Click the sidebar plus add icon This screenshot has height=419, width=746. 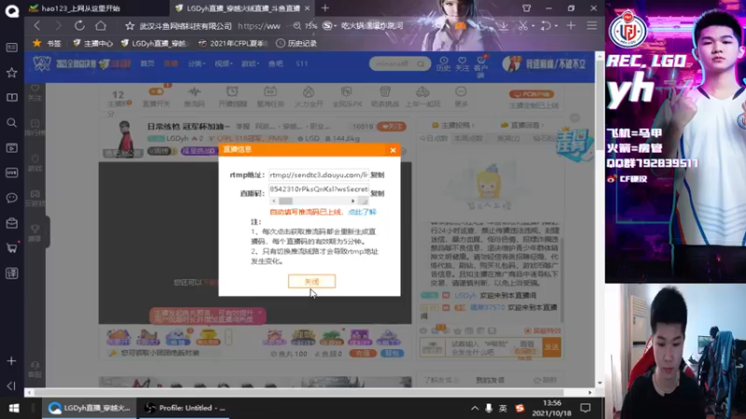pyautogui.click(x=12, y=361)
